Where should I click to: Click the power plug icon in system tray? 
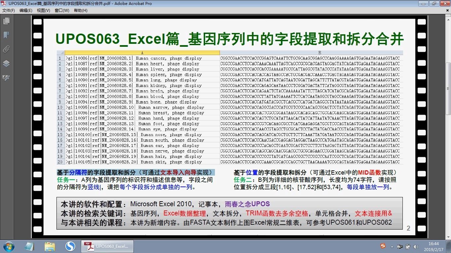point(408,247)
